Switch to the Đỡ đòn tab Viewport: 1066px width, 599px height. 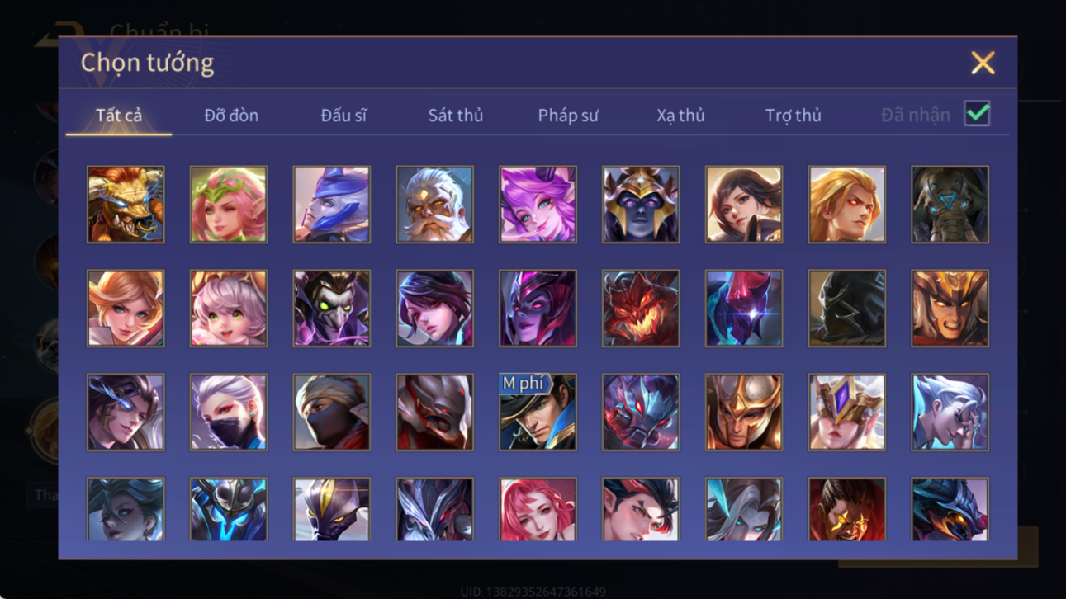(231, 116)
